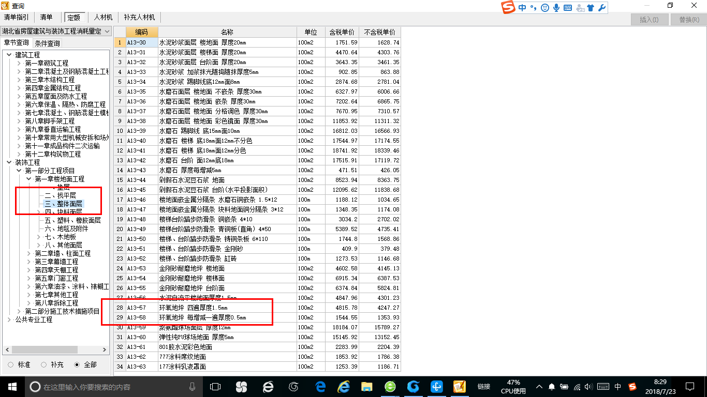
Task: Open File Explorer folder icon on taskbar
Action: [366, 386]
